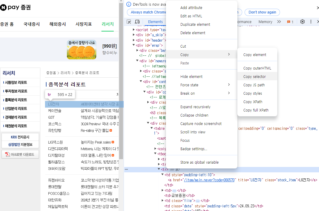Select Duplicate element
Viewport: 319px width, 211px height.
tap(202, 24)
